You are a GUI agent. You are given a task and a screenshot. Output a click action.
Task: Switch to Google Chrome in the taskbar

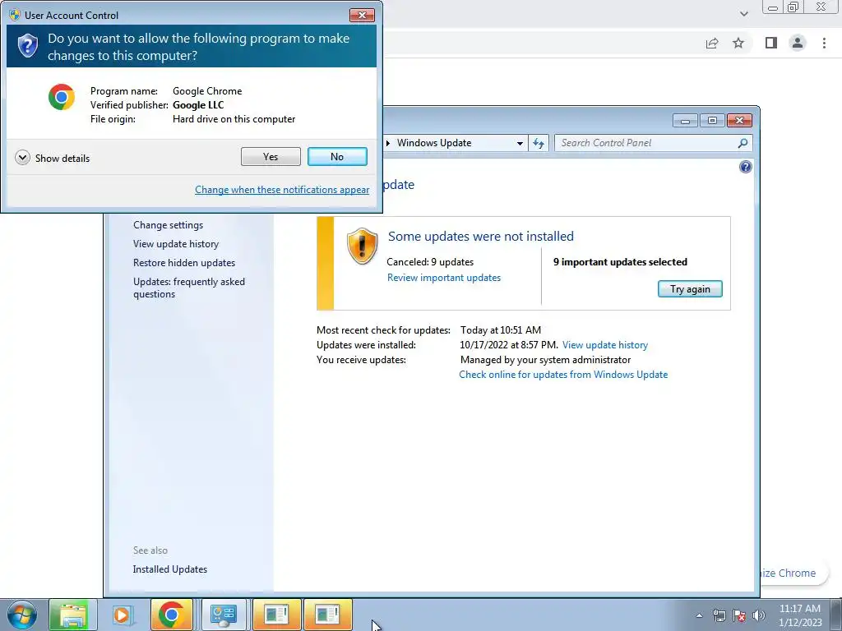pyautogui.click(x=172, y=615)
